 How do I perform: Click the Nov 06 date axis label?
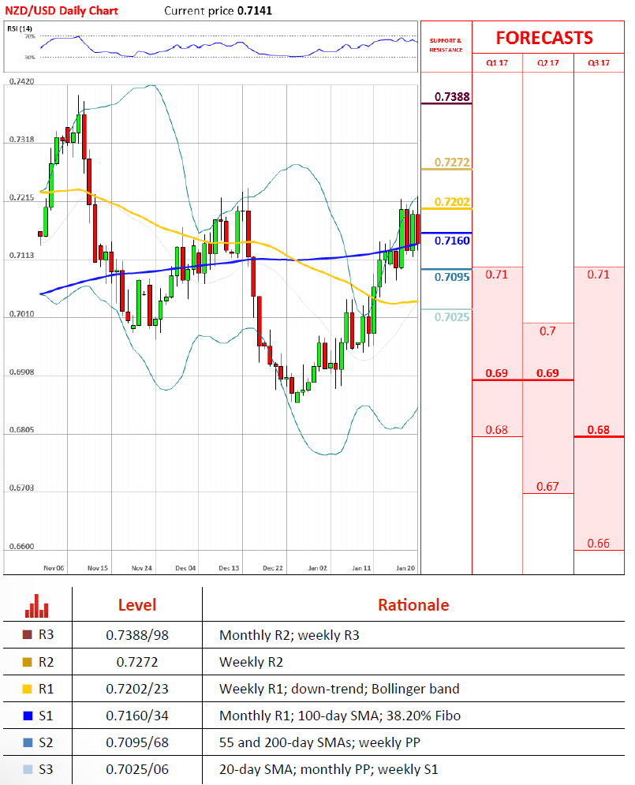tap(54, 568)
